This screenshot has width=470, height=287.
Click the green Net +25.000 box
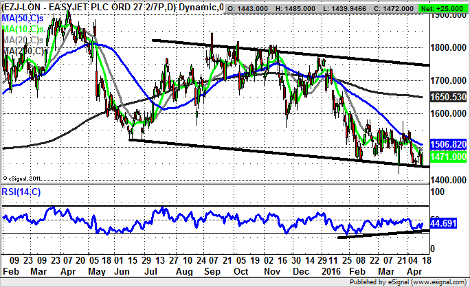coord(447,7)
